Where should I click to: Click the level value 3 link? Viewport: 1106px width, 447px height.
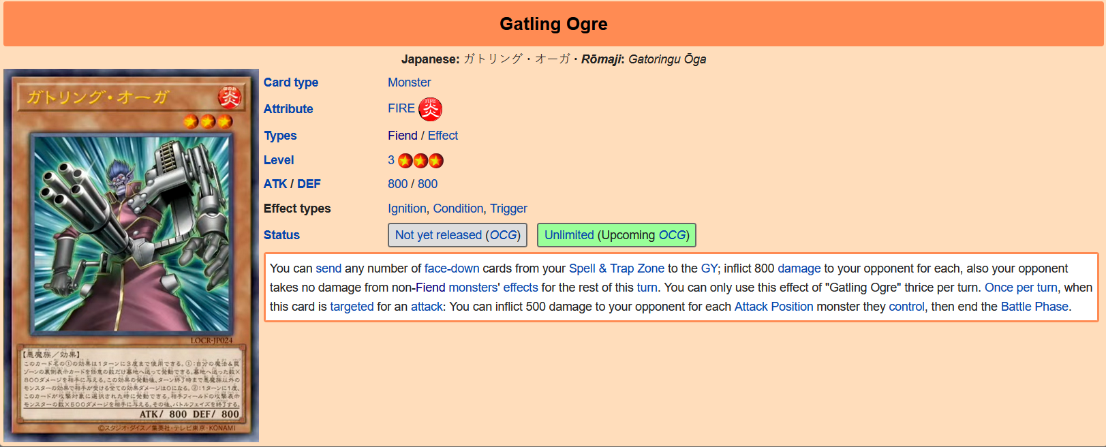tap(391, 160)
